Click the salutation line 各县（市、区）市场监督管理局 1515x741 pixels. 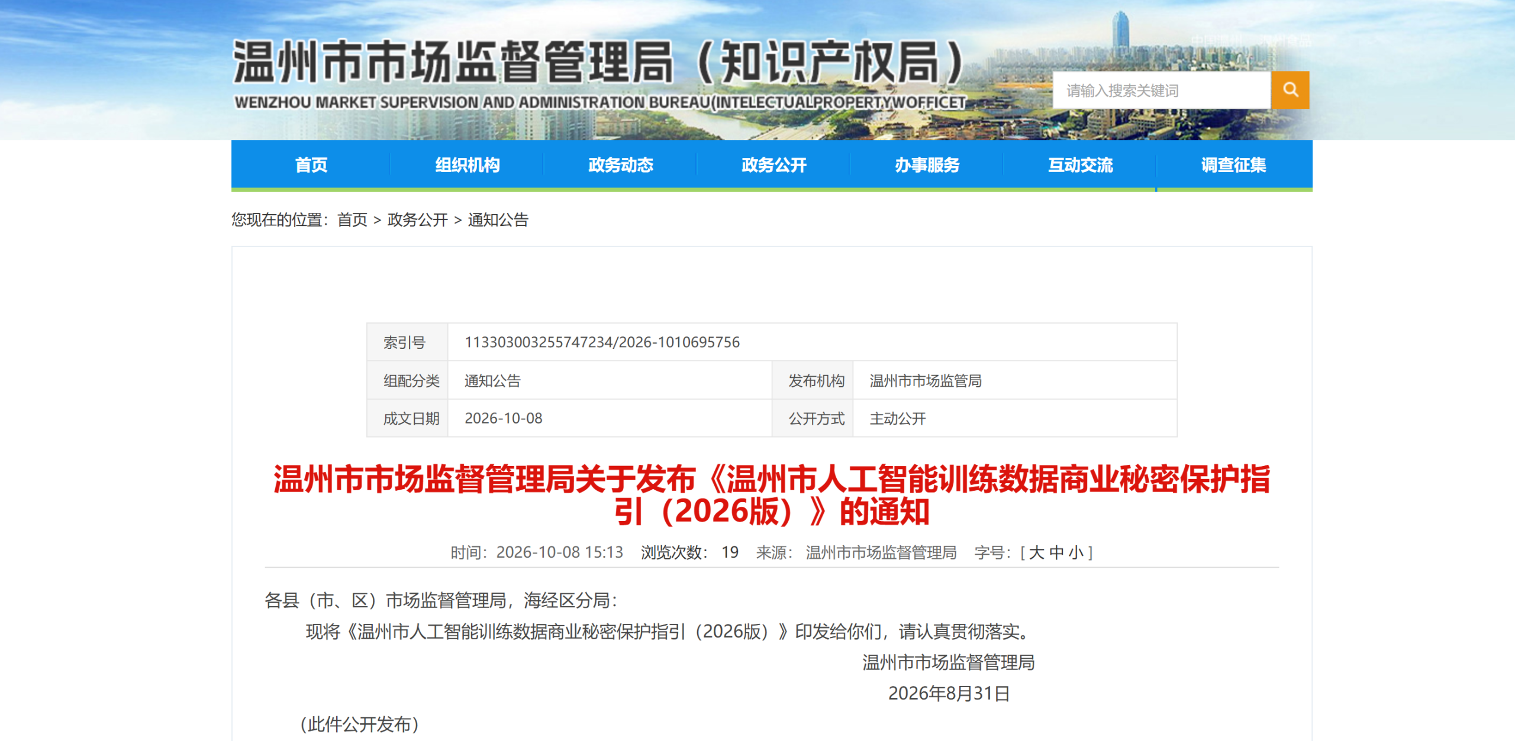(441, 601)
